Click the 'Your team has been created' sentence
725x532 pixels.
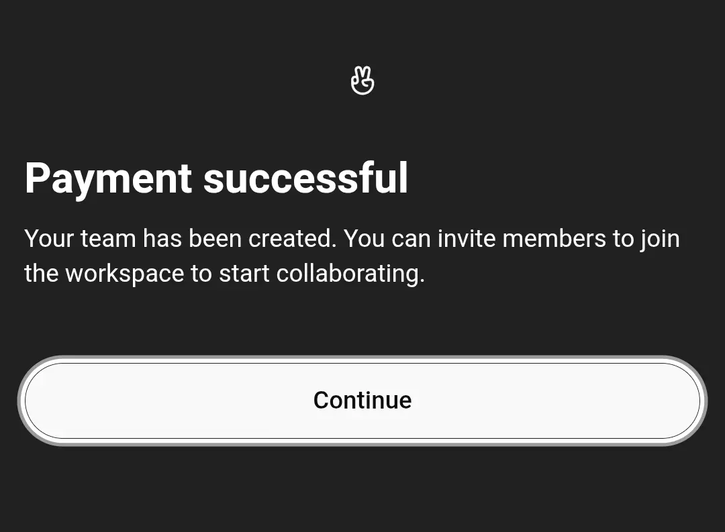[x=181, y=239]
